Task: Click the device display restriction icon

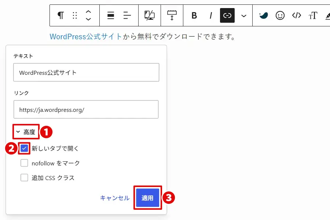Action: pyautogui.click(x=150, y=15)
